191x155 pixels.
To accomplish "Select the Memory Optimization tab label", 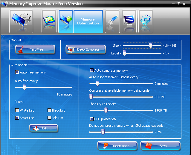I will pos(88,21).
